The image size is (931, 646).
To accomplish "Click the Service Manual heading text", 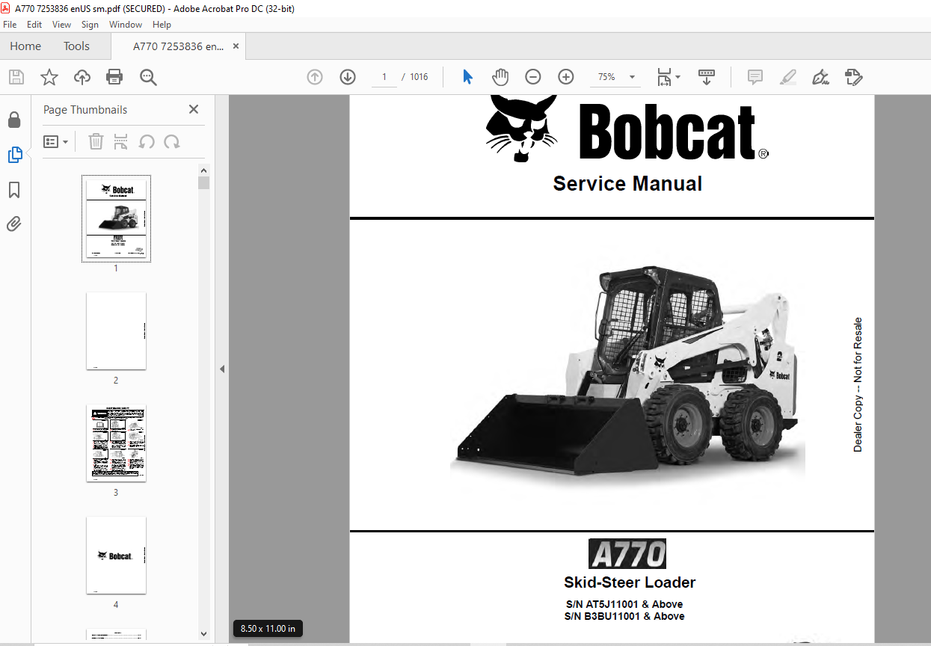I will (627, 183).
